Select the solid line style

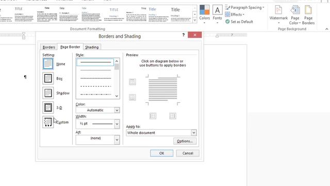[x=95, y=62]
